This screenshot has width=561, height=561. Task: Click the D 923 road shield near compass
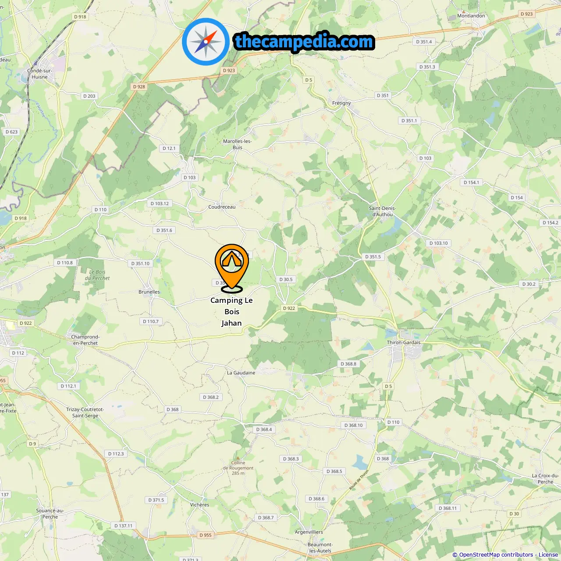[x=229, y=70]
